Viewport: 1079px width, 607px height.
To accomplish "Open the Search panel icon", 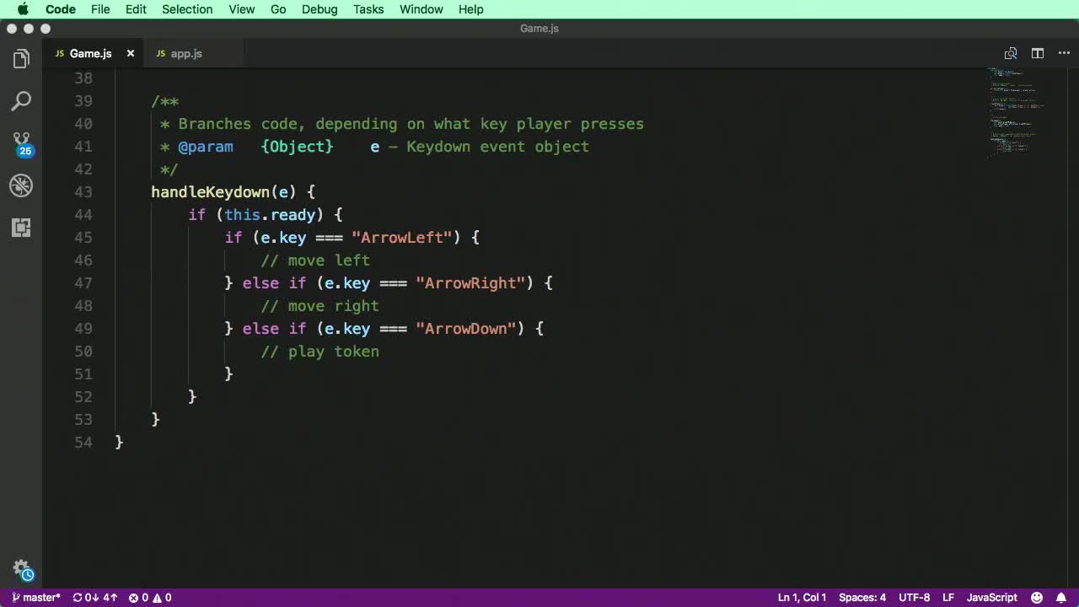I will (x=21, y=101).
